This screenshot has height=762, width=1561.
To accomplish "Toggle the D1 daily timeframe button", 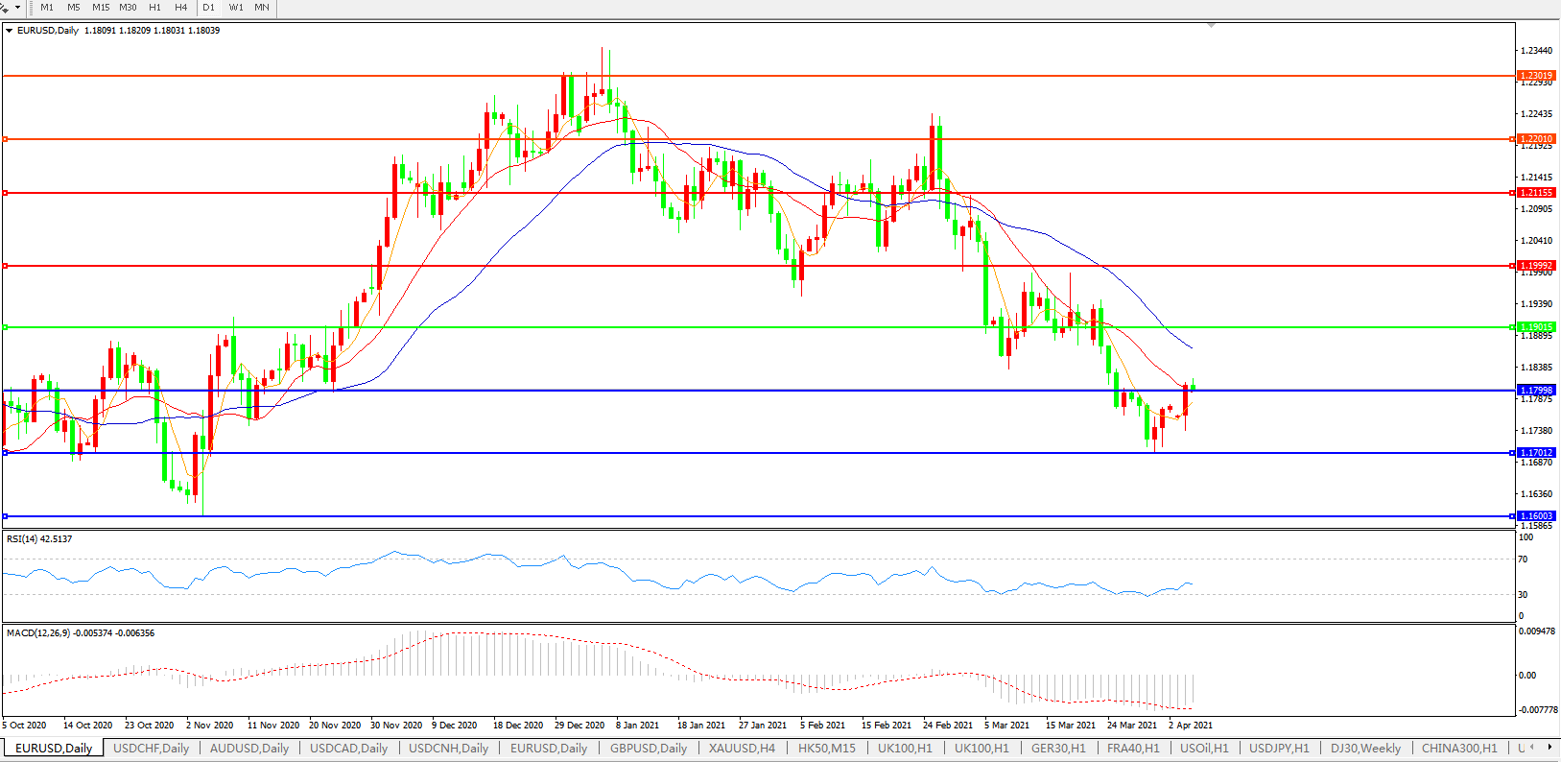I will [x=209, y=8].
